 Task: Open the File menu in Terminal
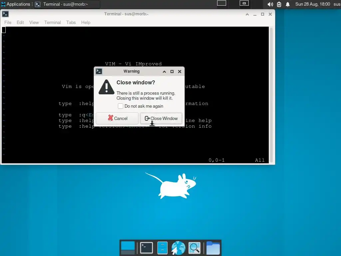tap(8, 22)
